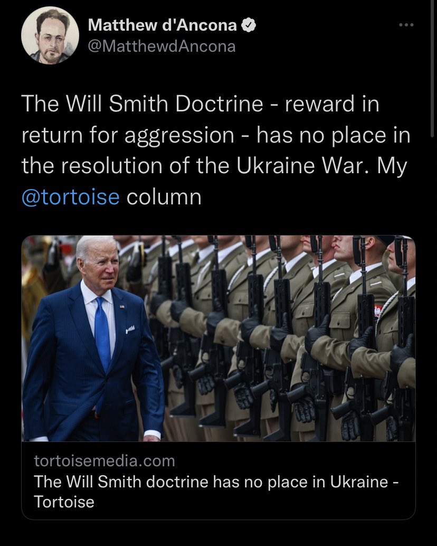This screenshot has height=546, width=437.
Task: Open the @tortoise mention link
Action: 71,197
